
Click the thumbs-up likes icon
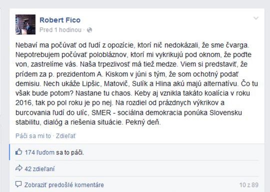(19, 152)
